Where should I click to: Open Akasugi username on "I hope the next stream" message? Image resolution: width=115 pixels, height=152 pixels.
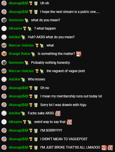[x=18, y=12]
